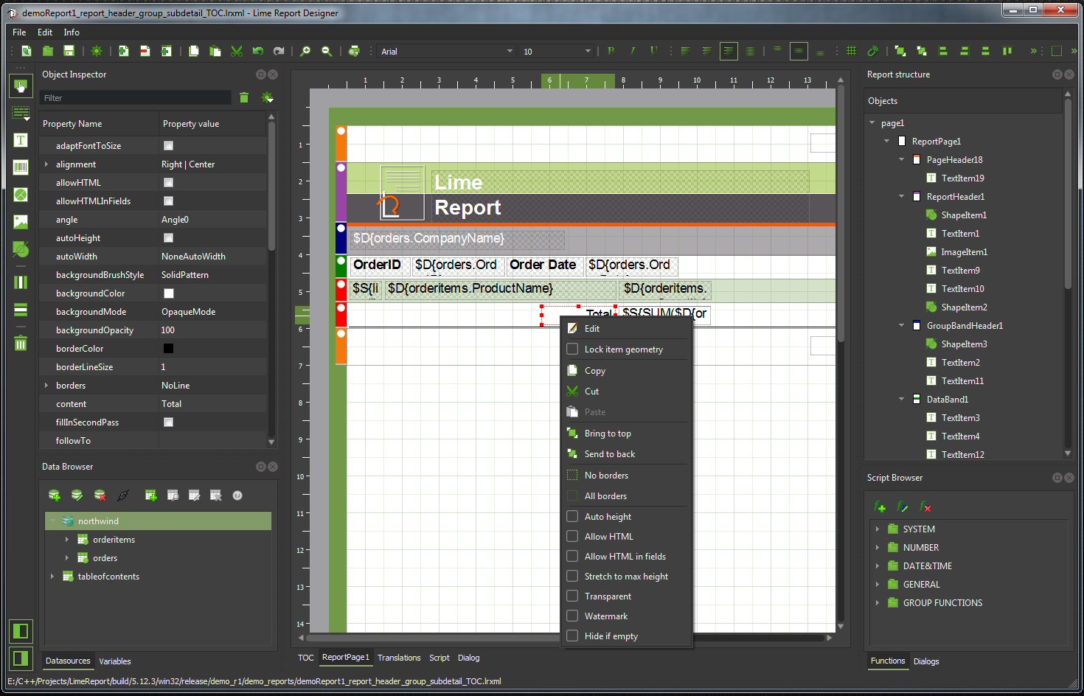
Task: Select the Barcode item tool
Action: 21,167
